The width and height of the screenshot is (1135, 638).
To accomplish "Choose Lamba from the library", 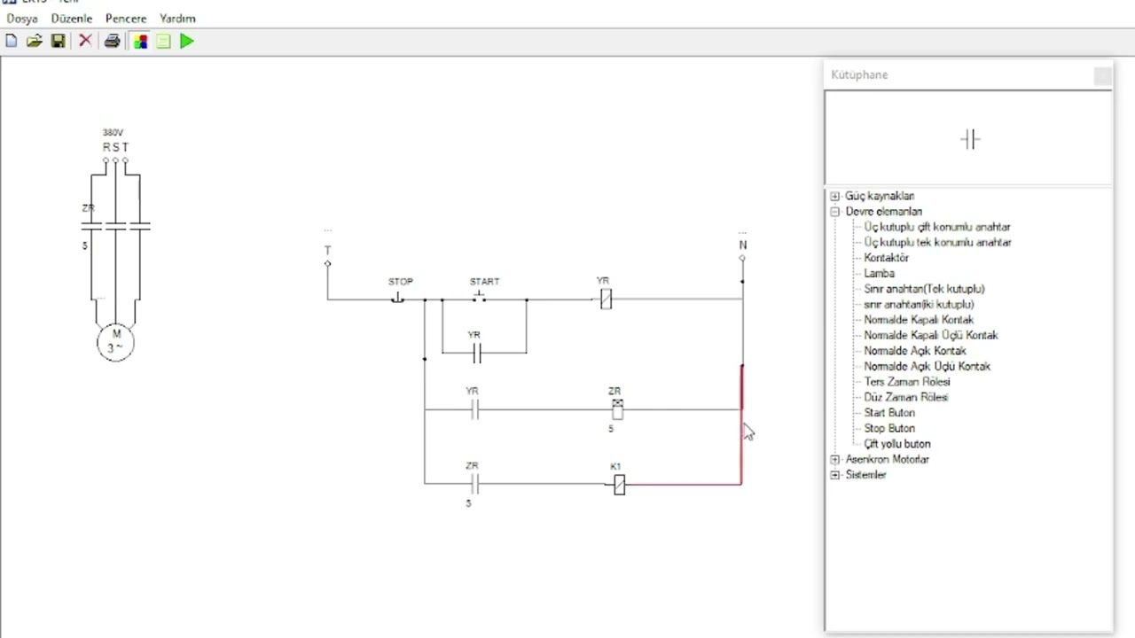I will tap(880, 273).
